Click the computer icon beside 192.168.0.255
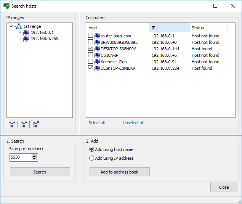This screenshot has width=242, height=204. [x=26, y=39]
